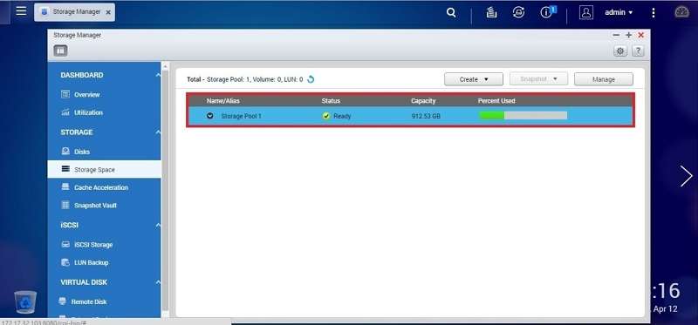698x325 pixels.
Task: Open external devices sync icon in top bar
Action: [x=518, y=12]
